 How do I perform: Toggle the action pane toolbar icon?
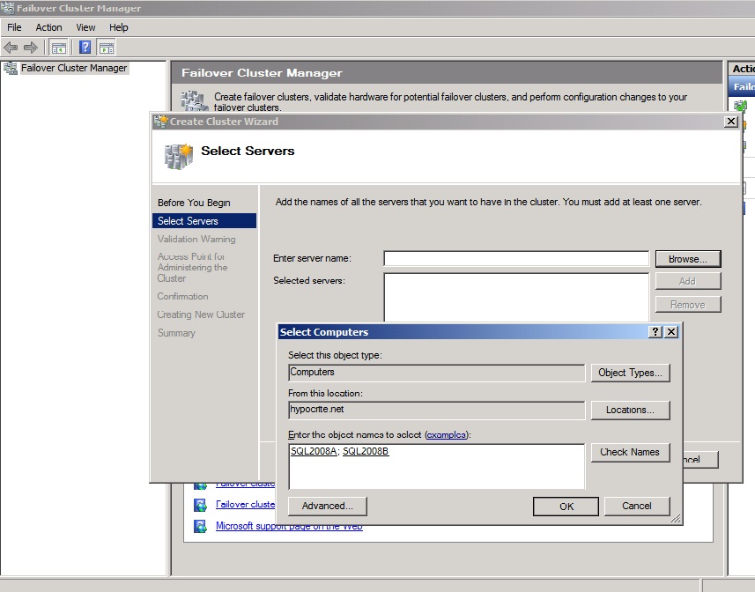tap(106, 48)
